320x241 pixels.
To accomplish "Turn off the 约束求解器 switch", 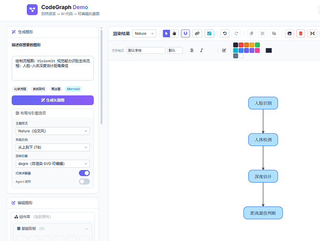I will click(x=84, y=173).
